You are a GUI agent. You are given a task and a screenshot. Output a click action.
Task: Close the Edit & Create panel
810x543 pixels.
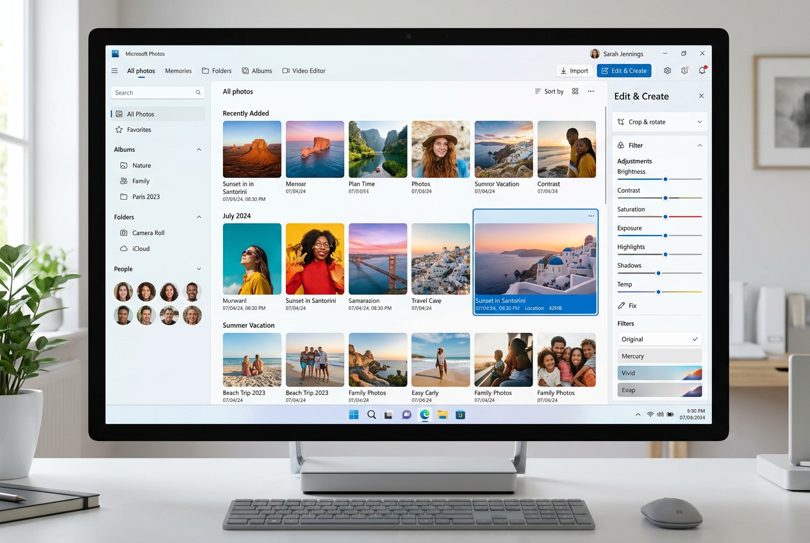pyautogui.click(x=701, y=96)
